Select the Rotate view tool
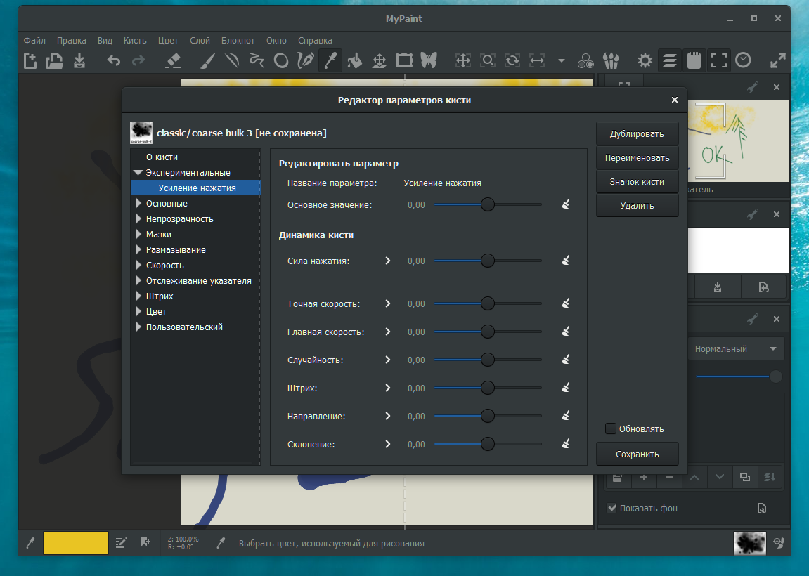The height and width of the screenshot is (576, 809). pos(512,61)
